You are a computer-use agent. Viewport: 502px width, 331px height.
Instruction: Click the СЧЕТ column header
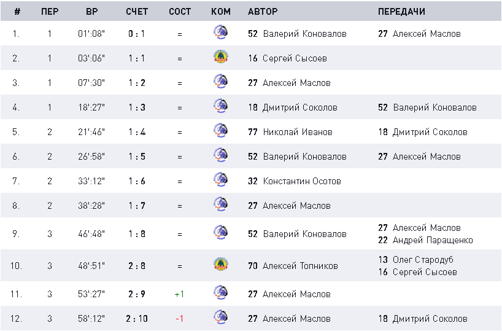click(137, 12)
